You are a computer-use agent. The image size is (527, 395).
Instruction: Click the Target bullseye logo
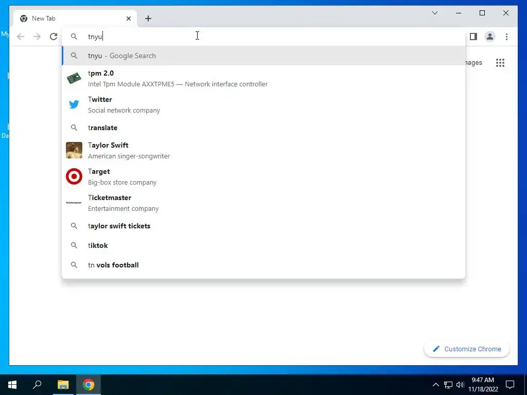point(74,176)
